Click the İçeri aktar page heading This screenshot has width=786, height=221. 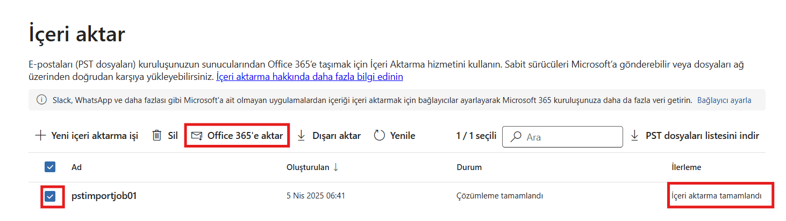point(77,34)
